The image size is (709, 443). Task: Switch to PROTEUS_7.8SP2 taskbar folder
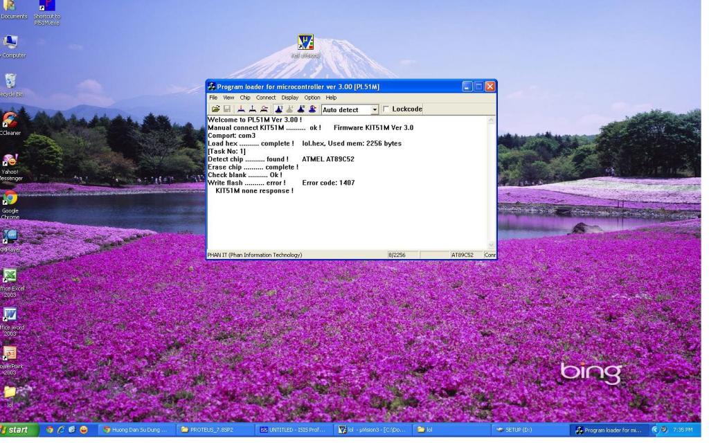[215, 430]
